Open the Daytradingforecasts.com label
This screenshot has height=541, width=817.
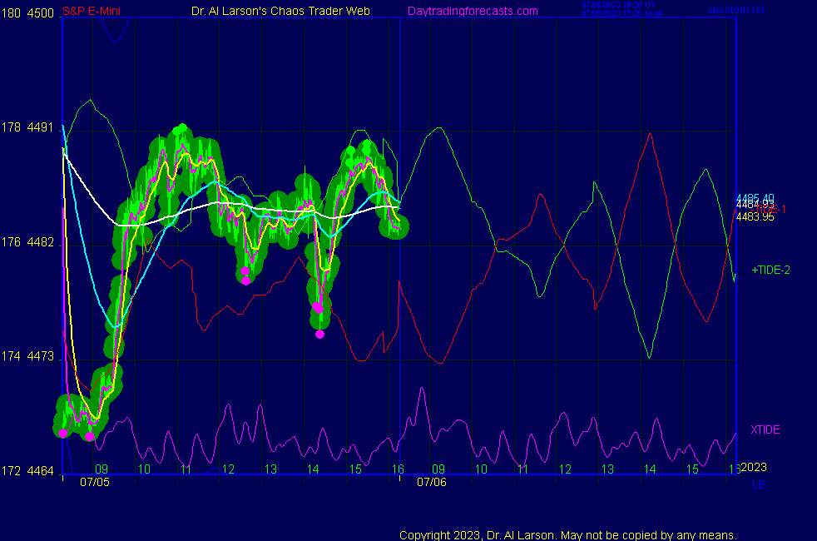(473, 11)
